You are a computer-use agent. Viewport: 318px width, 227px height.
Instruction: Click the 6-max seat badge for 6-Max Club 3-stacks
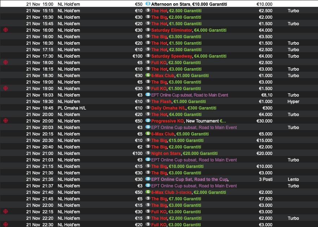click(148, 192)
